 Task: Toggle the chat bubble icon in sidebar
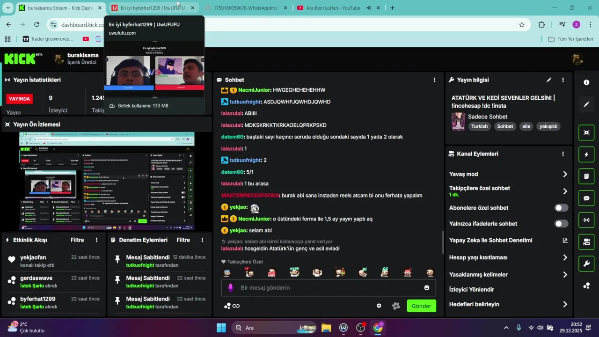[x=586, y=198]
